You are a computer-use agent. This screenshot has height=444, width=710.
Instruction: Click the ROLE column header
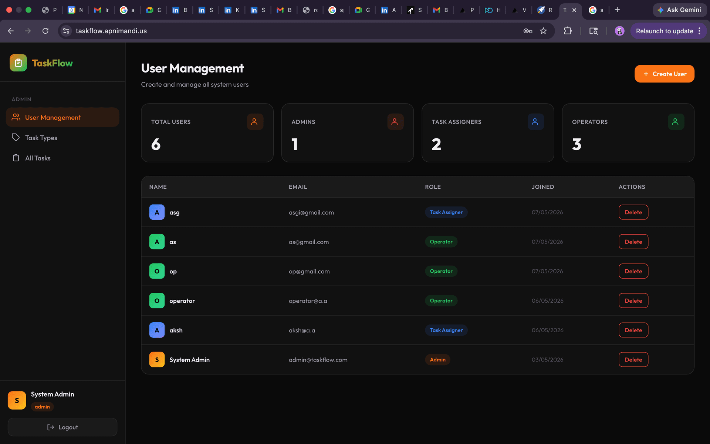(433, 187)
